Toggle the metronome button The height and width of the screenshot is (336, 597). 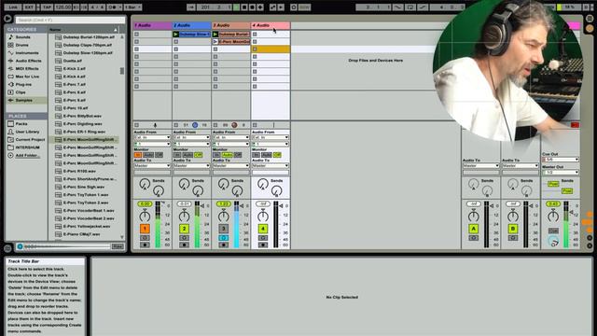click(x=114, y=7)
